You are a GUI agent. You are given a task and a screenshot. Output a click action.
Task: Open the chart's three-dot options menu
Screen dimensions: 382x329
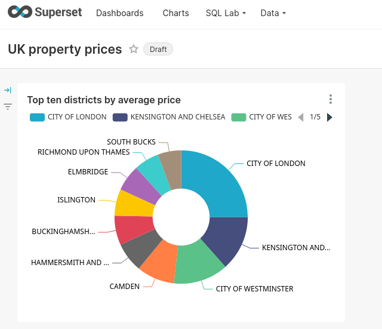pyautogui.click(x=330, y=99)
